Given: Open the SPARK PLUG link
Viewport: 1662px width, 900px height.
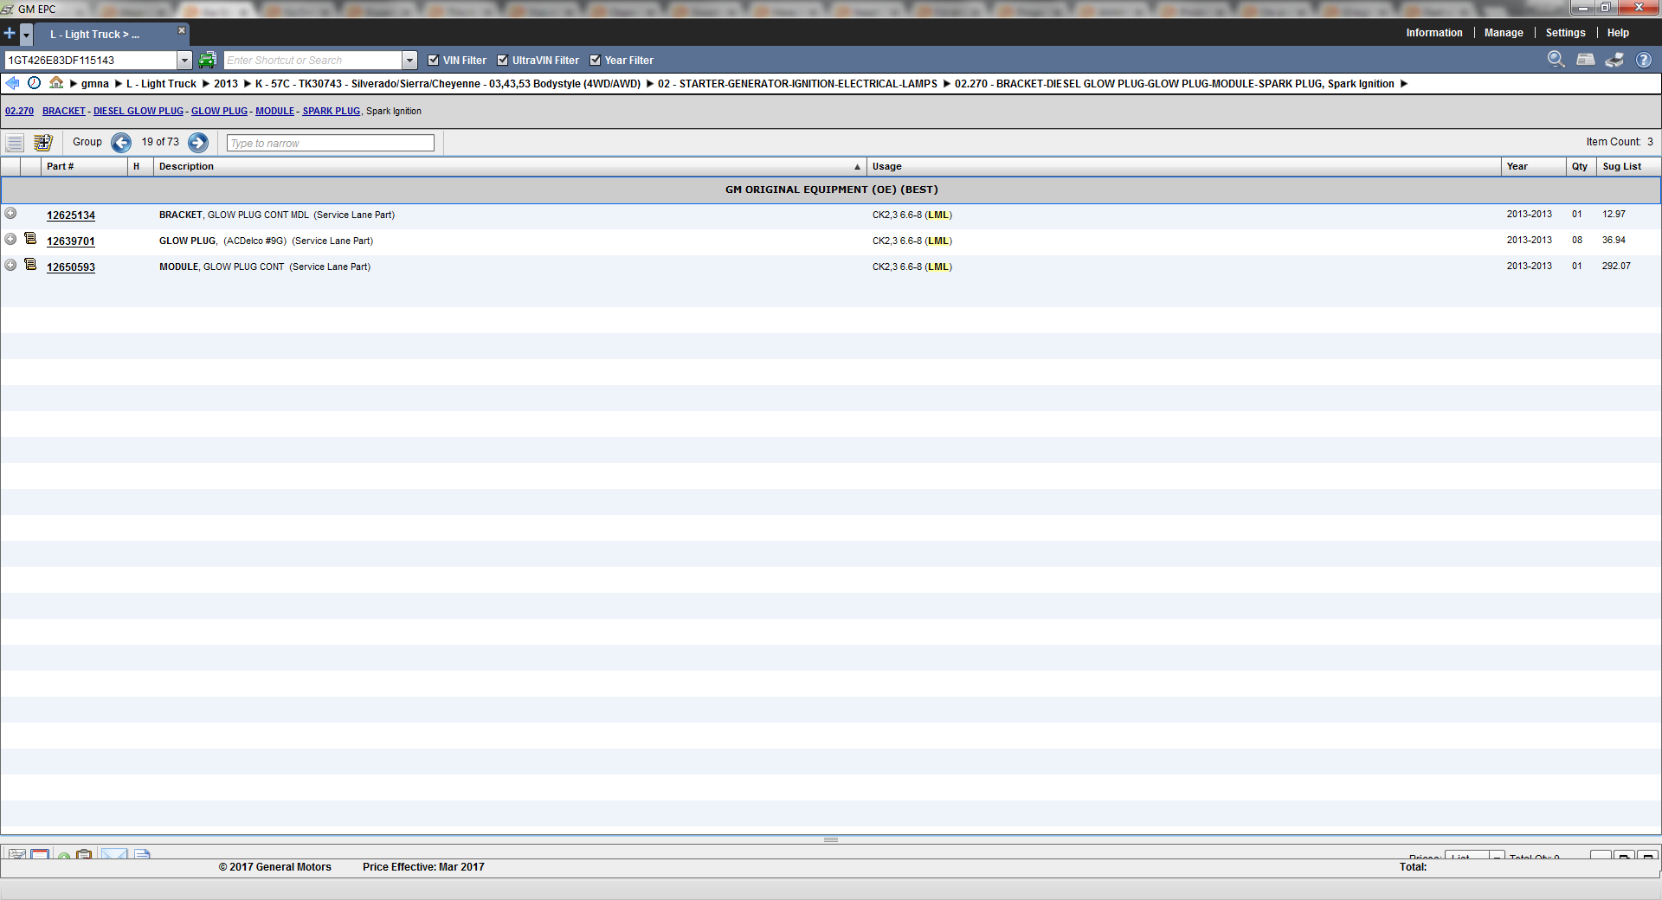Looking at the screenshot, I should point(331,111).
